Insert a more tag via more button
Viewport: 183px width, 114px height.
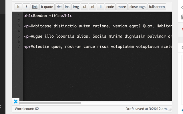[122, 7]
